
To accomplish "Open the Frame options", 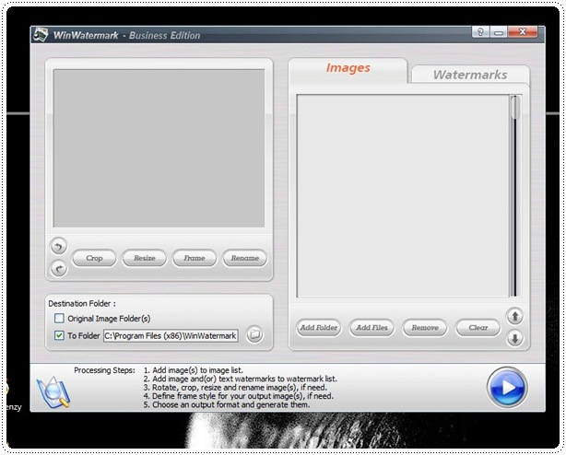I will 195,258.
